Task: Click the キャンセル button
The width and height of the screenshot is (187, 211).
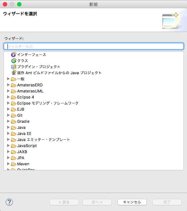Action: pyautogui.click(x=132, y=202)
